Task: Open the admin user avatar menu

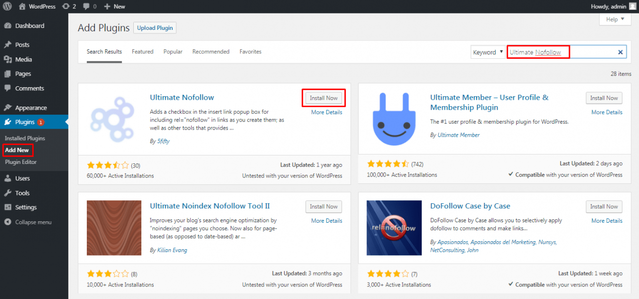Action: click(633, 6)
